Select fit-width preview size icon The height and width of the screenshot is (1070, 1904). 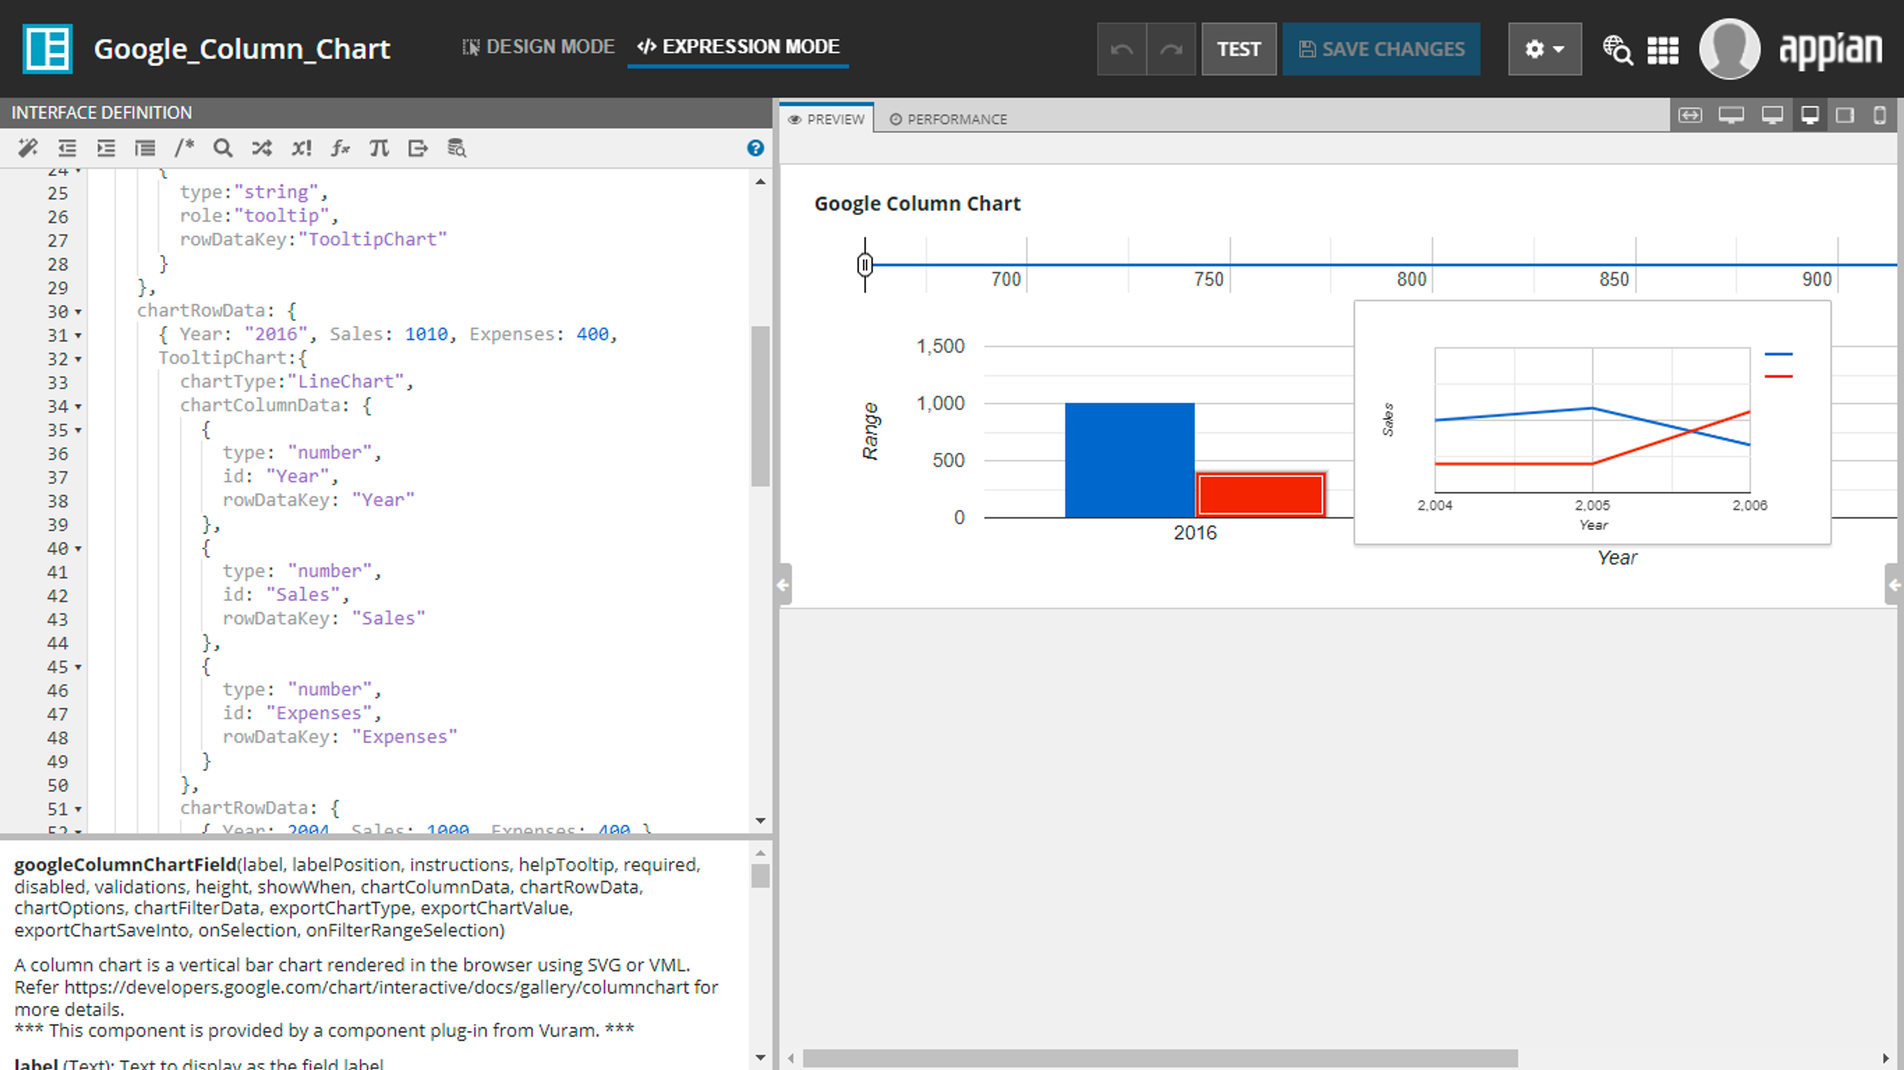pyautogui.click(x=1690, y=115)
